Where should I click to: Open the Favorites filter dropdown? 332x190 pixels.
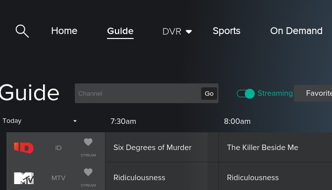click(x=313, y=93)
